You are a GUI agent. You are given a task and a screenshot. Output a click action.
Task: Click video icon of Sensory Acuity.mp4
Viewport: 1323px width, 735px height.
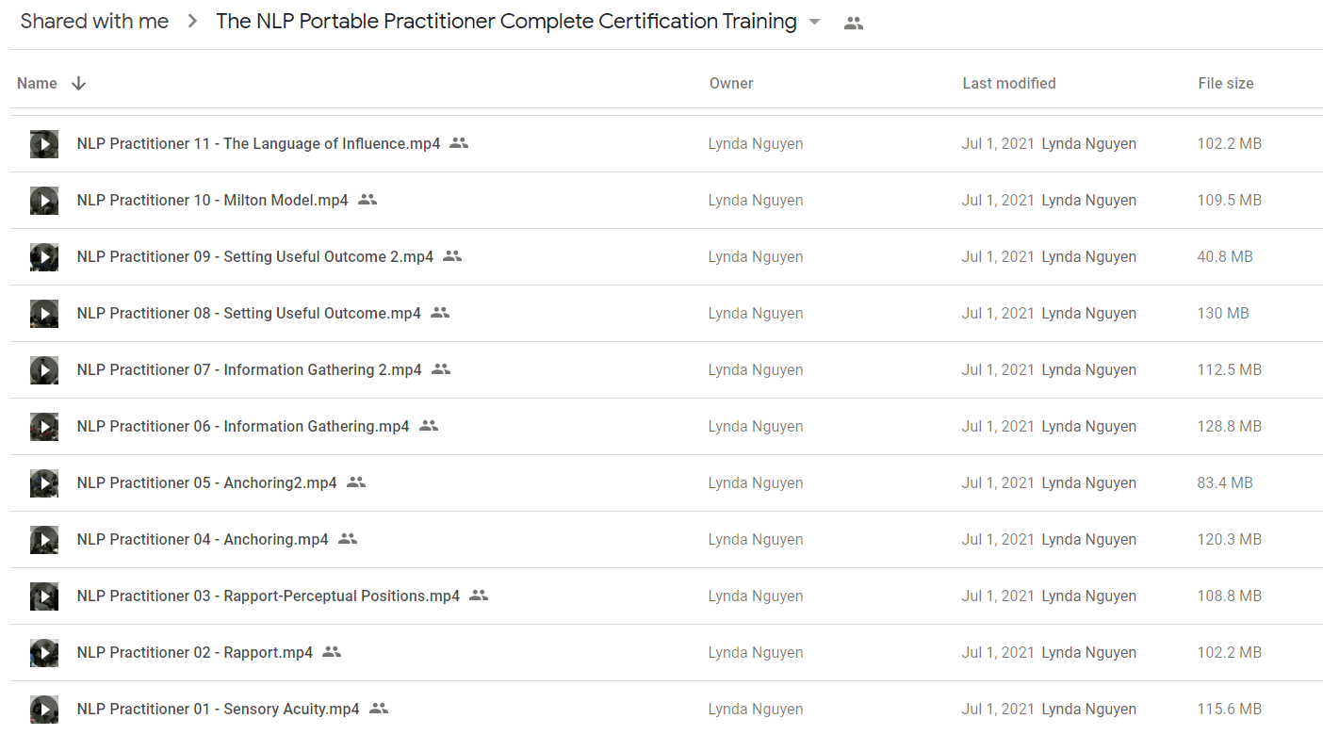44,709
